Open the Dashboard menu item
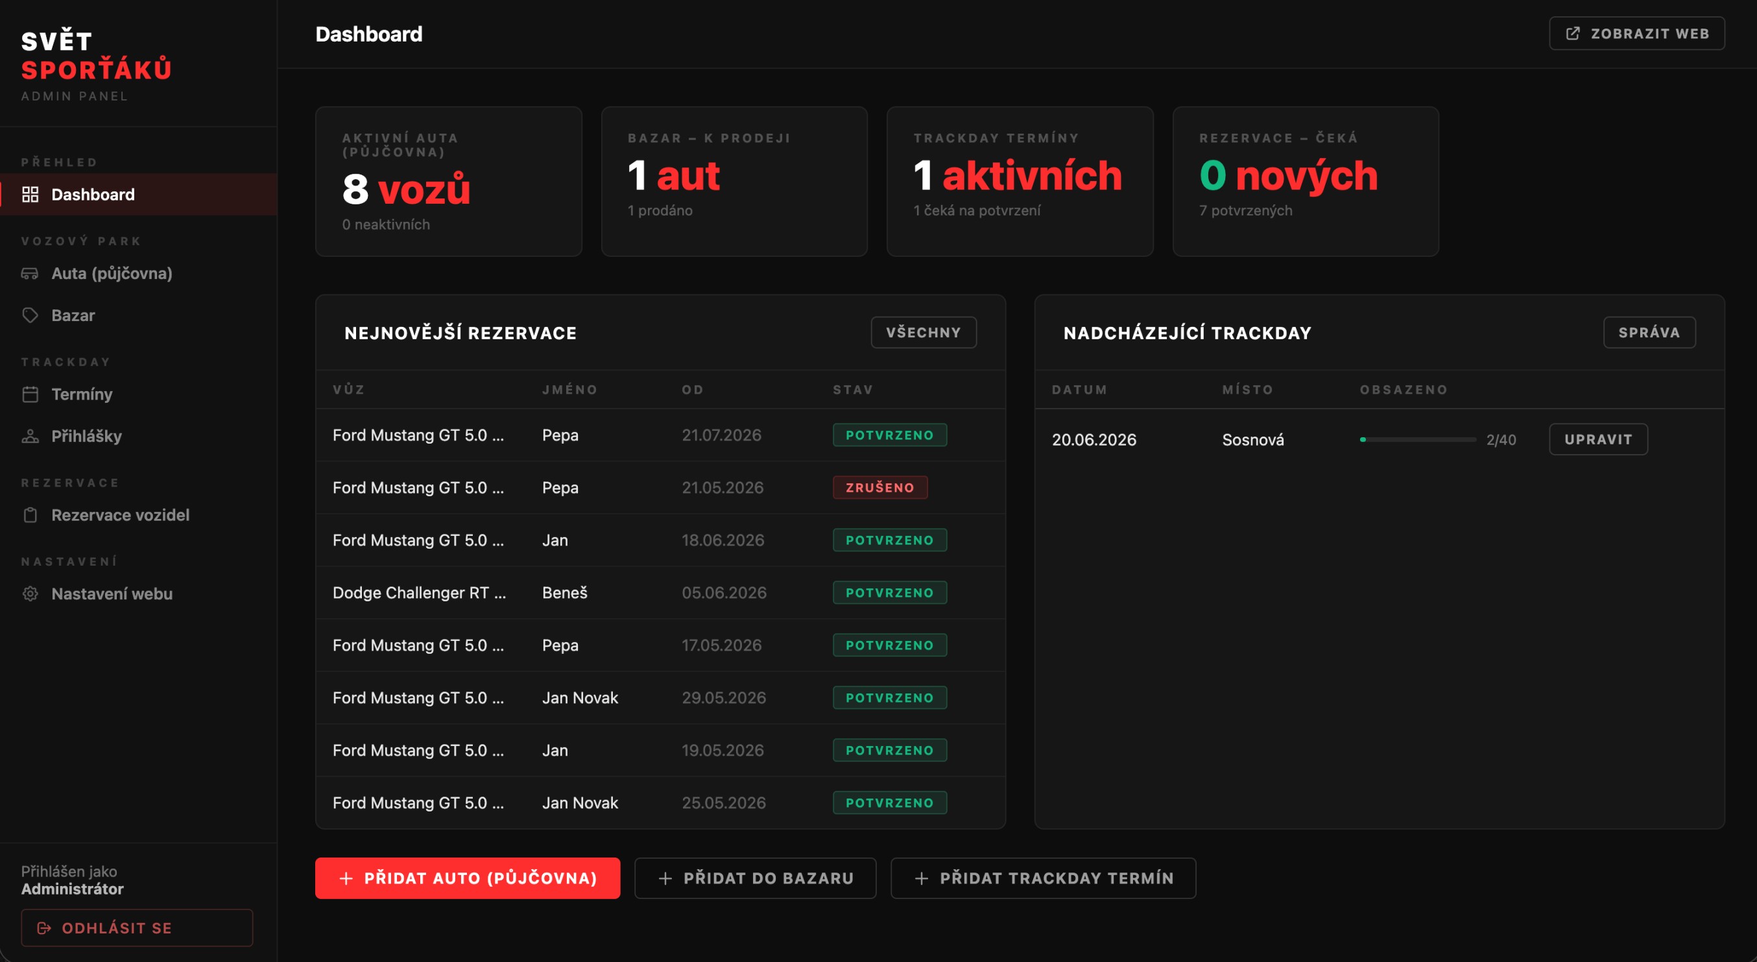The image size is (1757, 962). [x=138, y=195]
